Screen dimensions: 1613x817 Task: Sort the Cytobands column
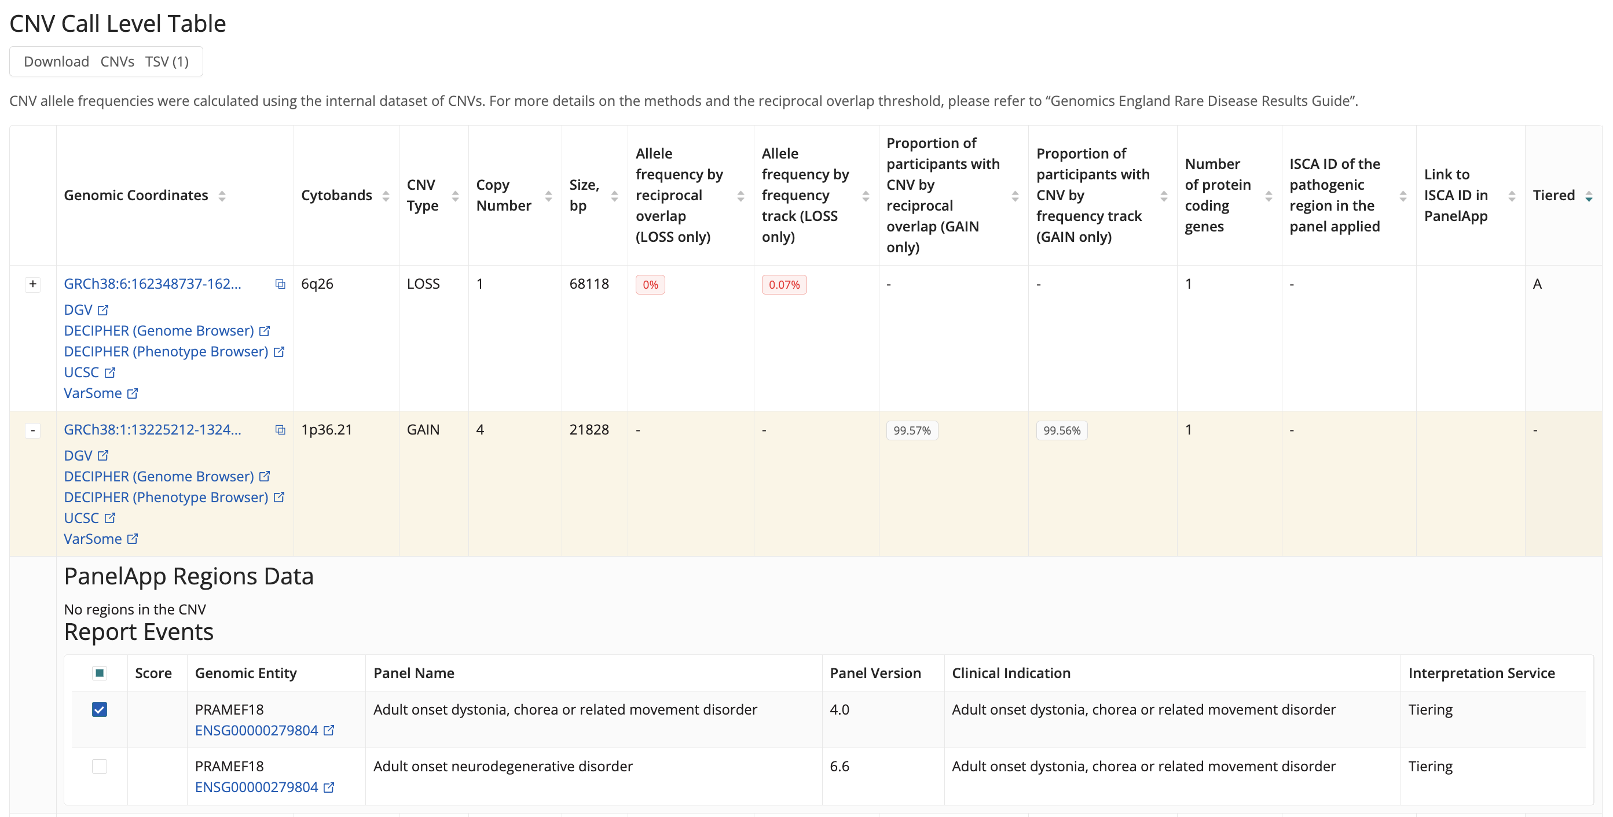pyautogui.click(x=385, y=196)
